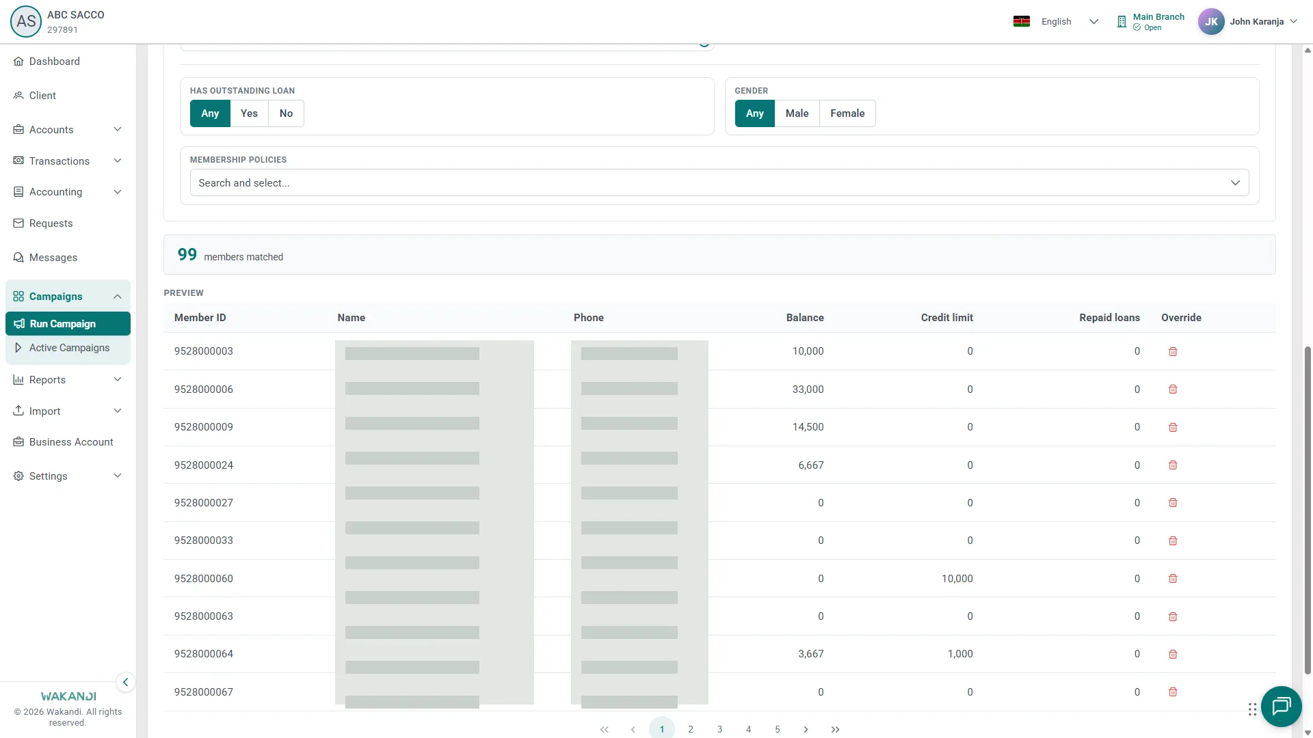Select Male gender filter
The width and height of the screenshot is (1313, 738).
797,113
